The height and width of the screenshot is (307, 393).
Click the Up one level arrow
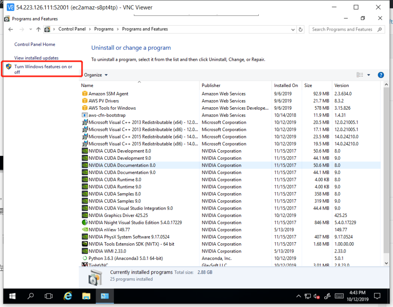(38, 30)
